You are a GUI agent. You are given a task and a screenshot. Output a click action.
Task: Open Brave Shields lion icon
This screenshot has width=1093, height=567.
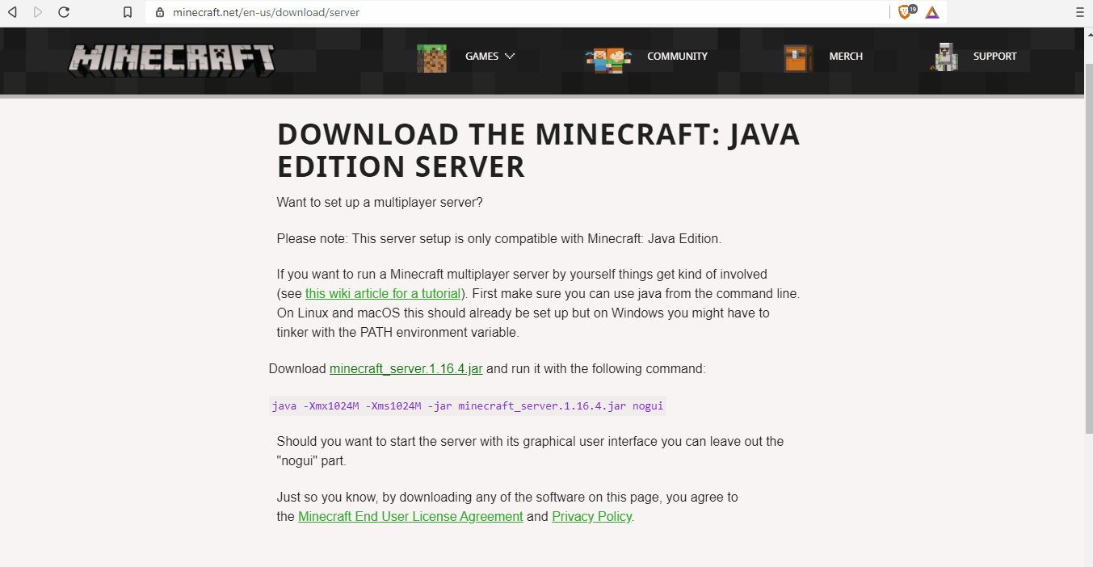click(x=906, y=12)
